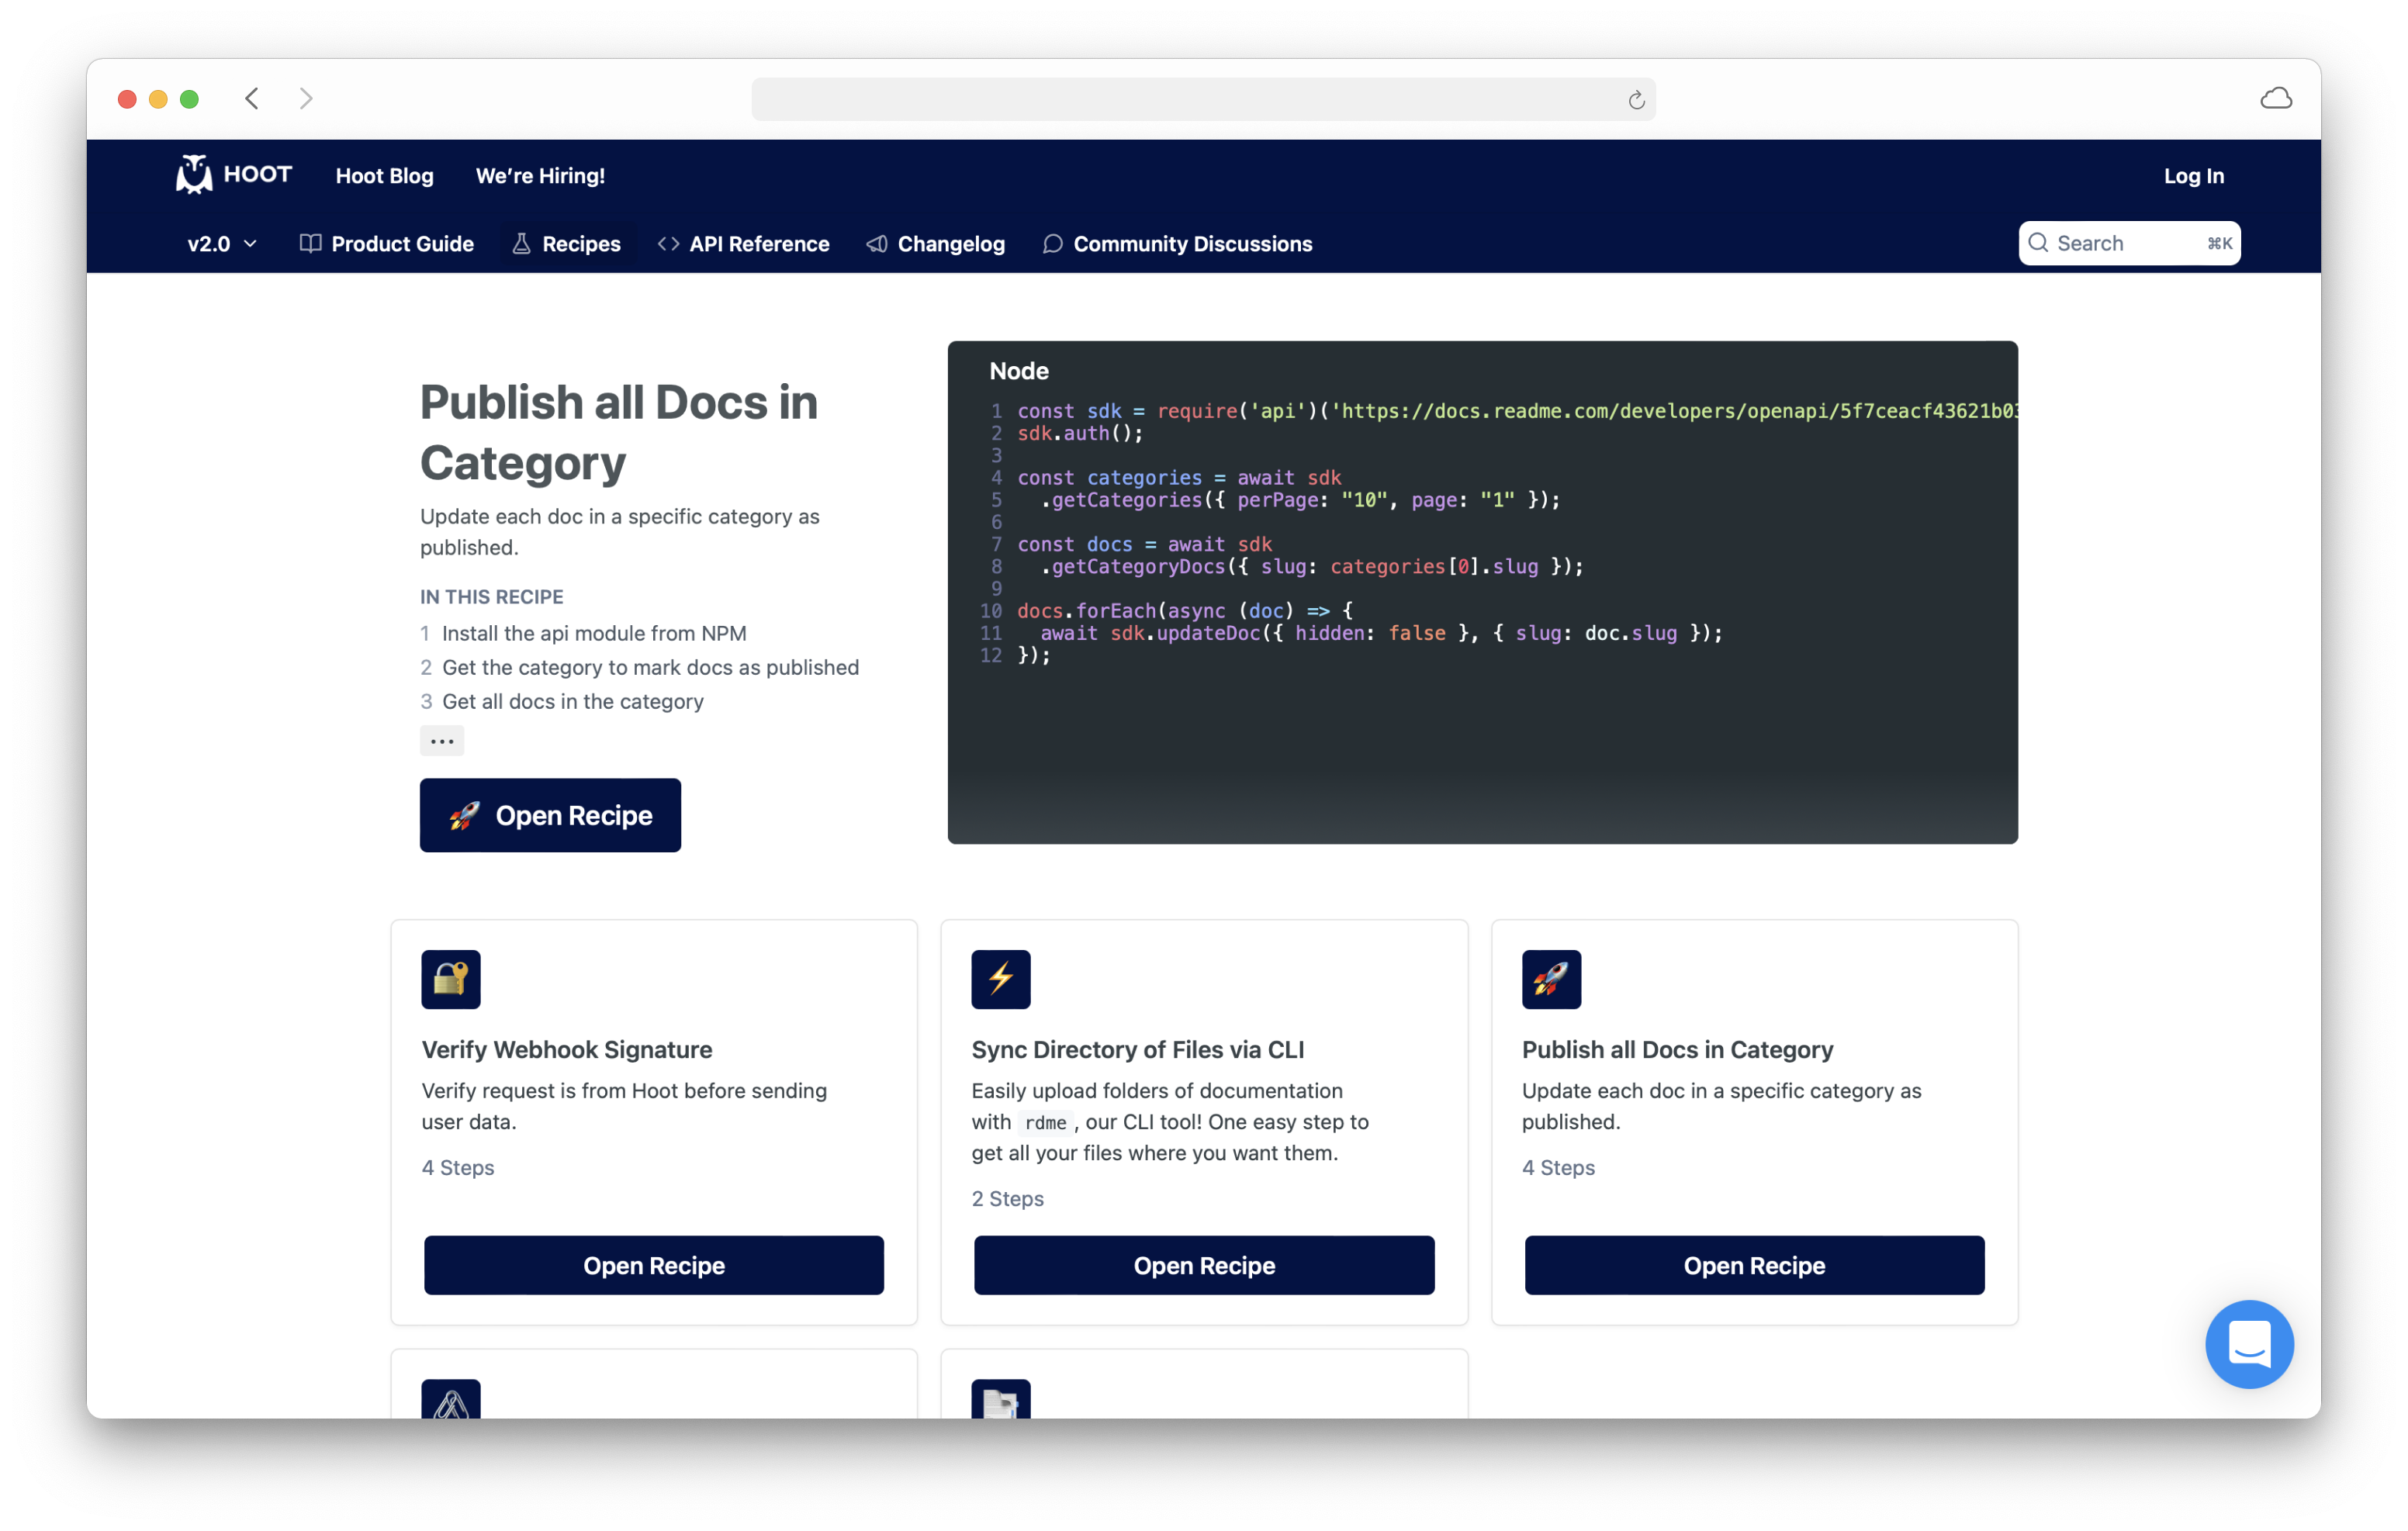Open the Intercom chat widget bubble
Screen dimensions: 2408x1531
pyautogui.click(x=2249, y=1344)
